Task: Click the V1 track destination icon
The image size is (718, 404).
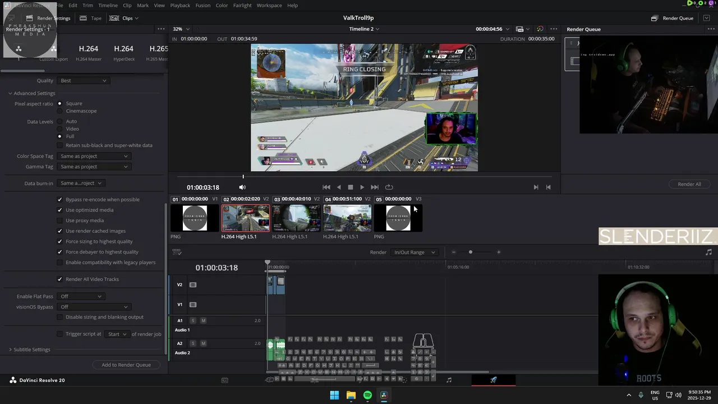Action: point(193,305)
